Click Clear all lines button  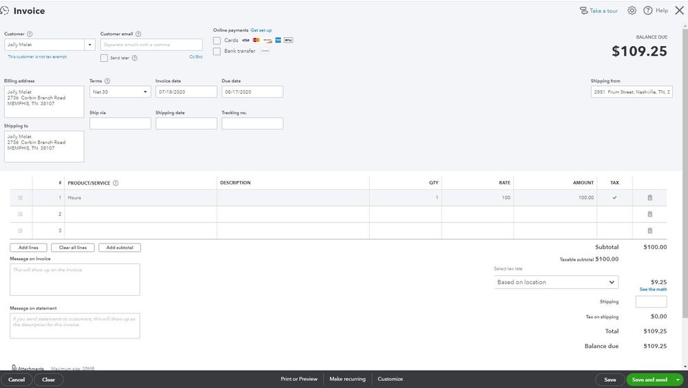pyautogui.click(x=73, y=248)
